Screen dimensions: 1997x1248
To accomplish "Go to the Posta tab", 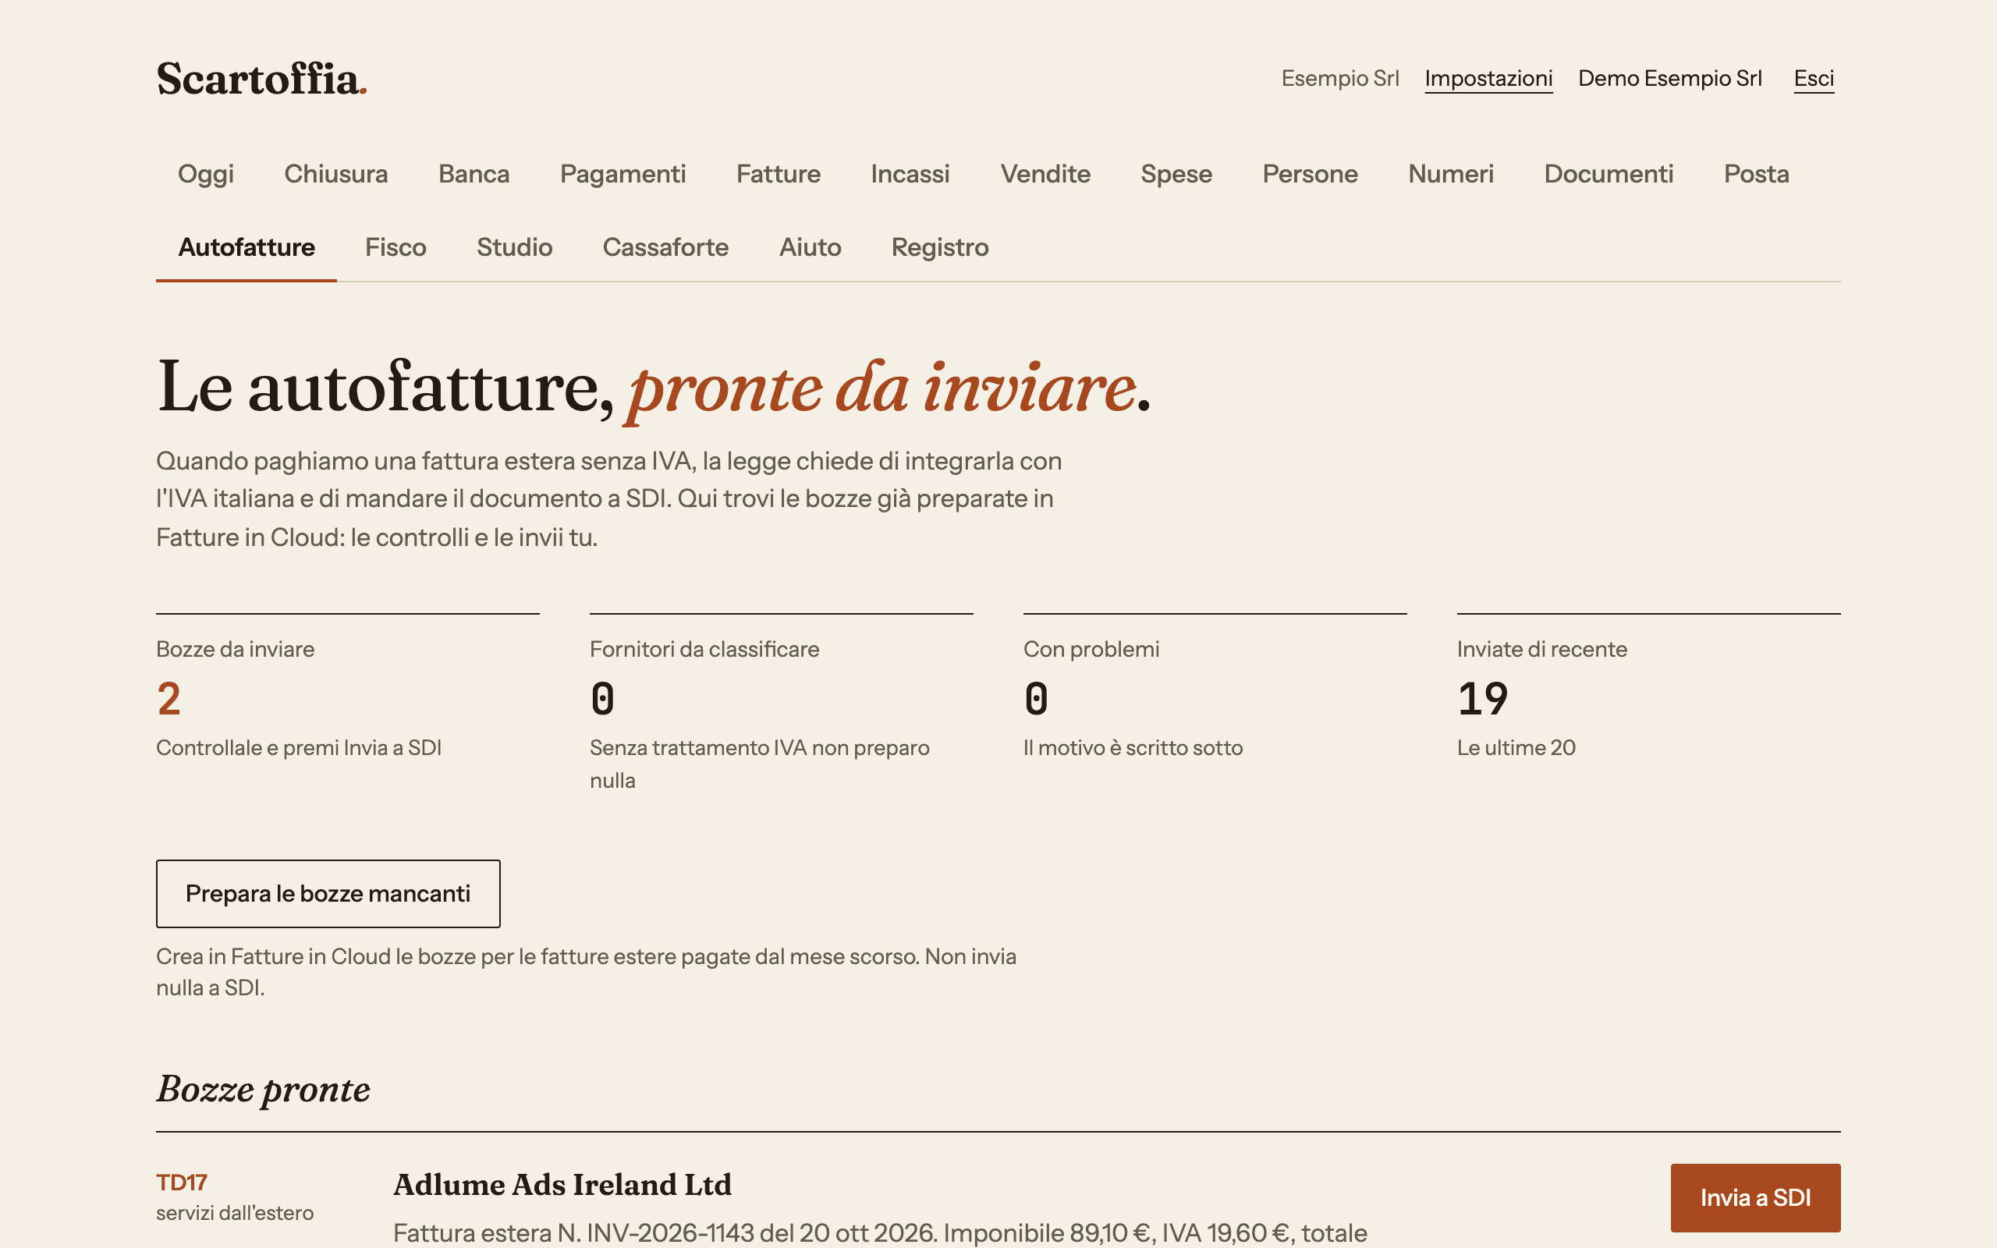I will click(1756, 174).
